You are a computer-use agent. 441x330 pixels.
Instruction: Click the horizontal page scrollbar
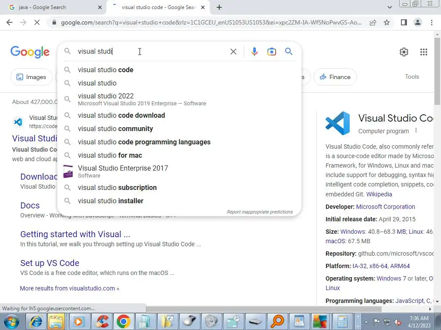click(x=264, y=309)
